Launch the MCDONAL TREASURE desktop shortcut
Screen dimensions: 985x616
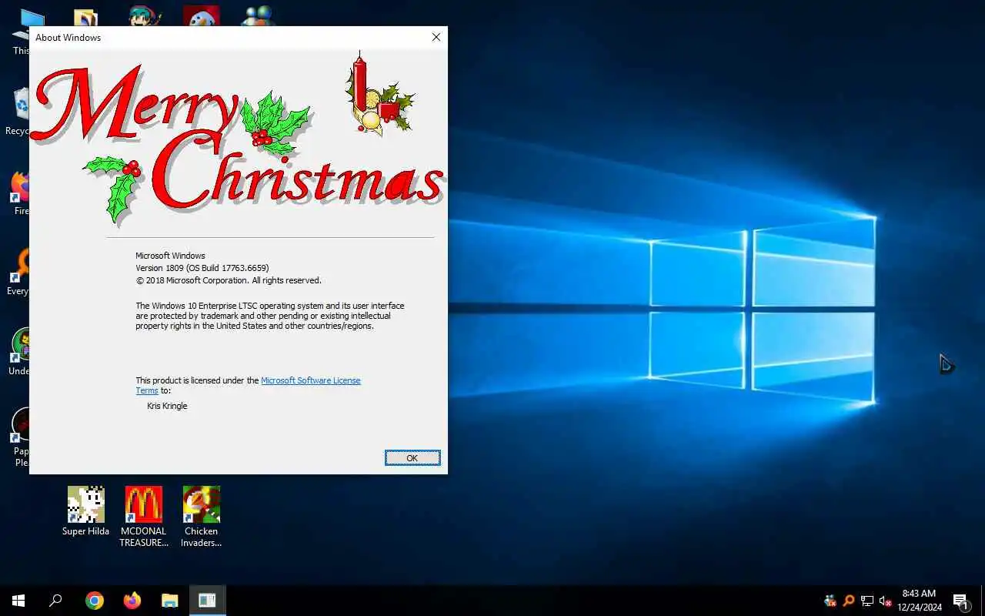144,516
